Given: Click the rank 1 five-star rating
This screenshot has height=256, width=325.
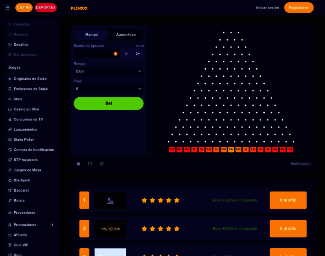Looking at the screenshot, I should pyautogui.click(x=160, y=200).
